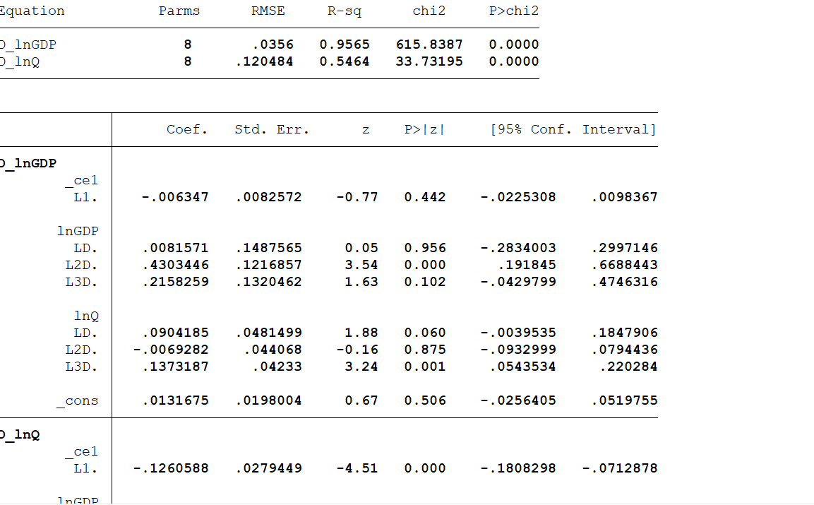Click the R-sq value 0.9565
This screenshot has height=505, width=814.
[345, 44]
